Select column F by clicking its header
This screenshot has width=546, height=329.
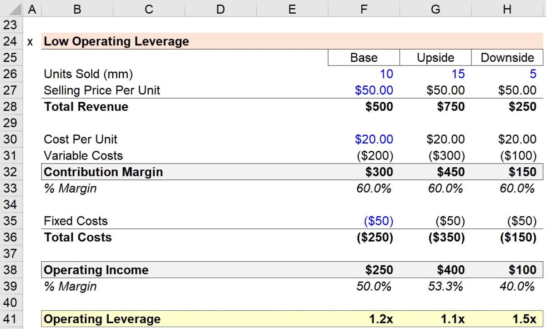coord(363,7)
